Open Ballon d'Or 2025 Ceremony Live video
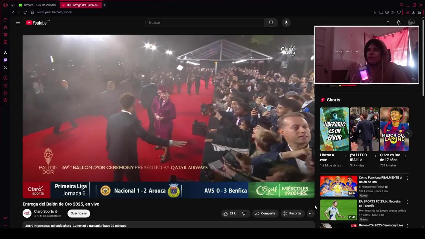The width and height of the screenshot is (425, 239). [381, 225]
